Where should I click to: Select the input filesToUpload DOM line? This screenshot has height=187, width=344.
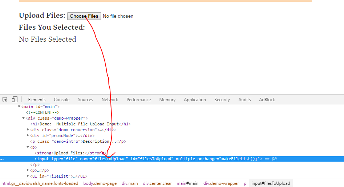[x=172, y=159]
